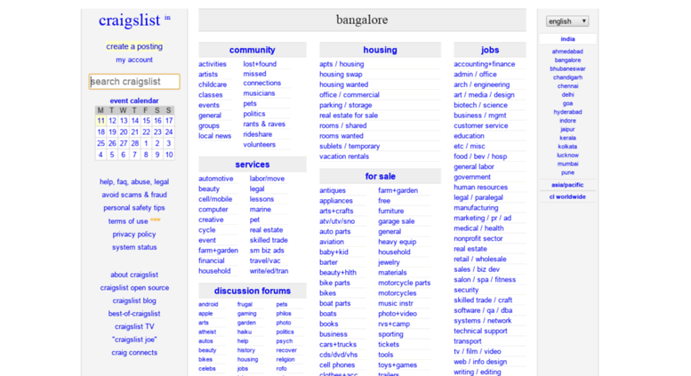Screen dimensions: 691x376
Task: Expand cl worldwide in sidebar
Action: pyautogui.click(x=567, y=196)
